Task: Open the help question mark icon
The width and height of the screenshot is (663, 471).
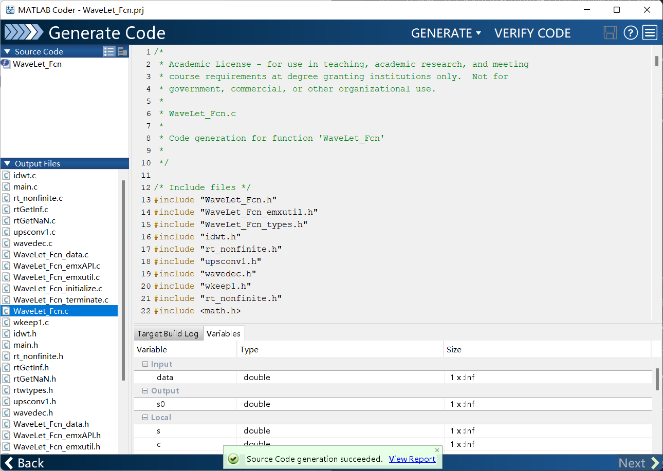Action: click(x=631, y=33)
